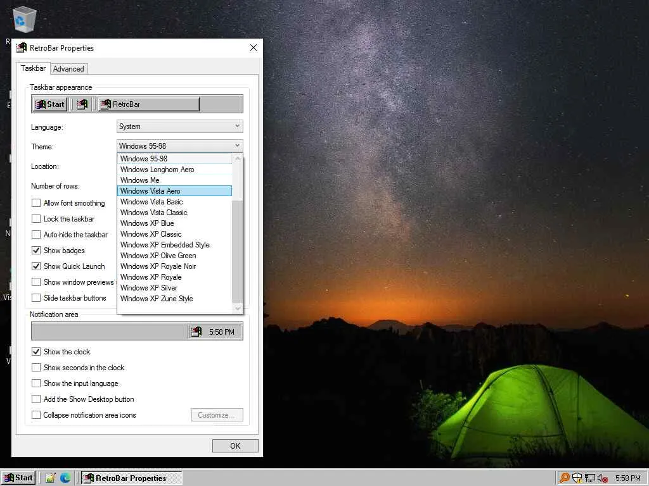Click the RetroBar task button in the preview
This screenshot has width=649, height=486.
tap(148, 104)
